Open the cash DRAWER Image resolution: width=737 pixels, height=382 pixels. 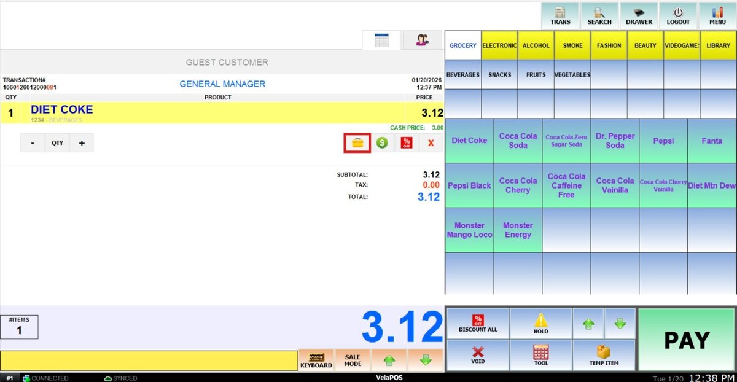pyautogui.click(x=639, y=15)
